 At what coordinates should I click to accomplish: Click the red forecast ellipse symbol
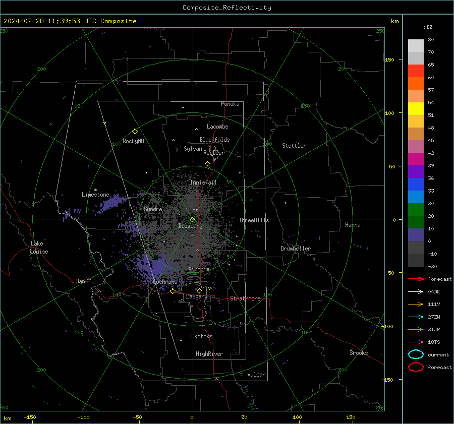tap(416, 367)
